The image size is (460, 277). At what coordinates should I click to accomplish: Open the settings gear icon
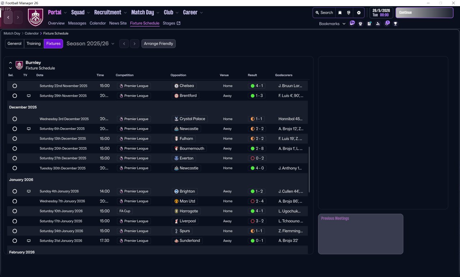(x=358, y=13)
